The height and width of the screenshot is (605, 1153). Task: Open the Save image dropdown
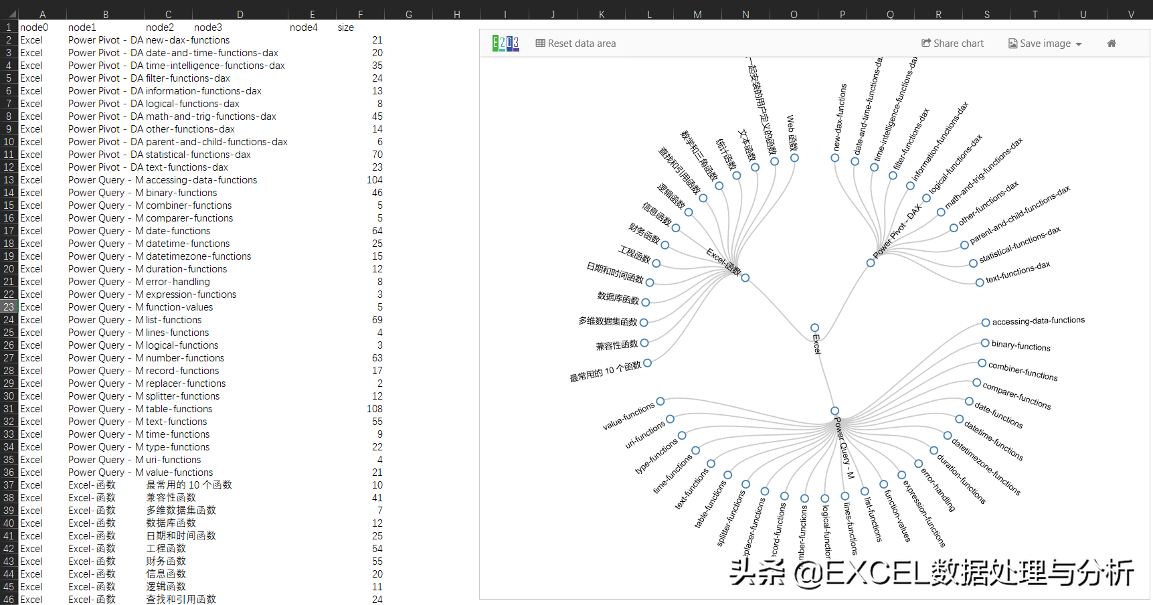click(x=1045, y=44)
